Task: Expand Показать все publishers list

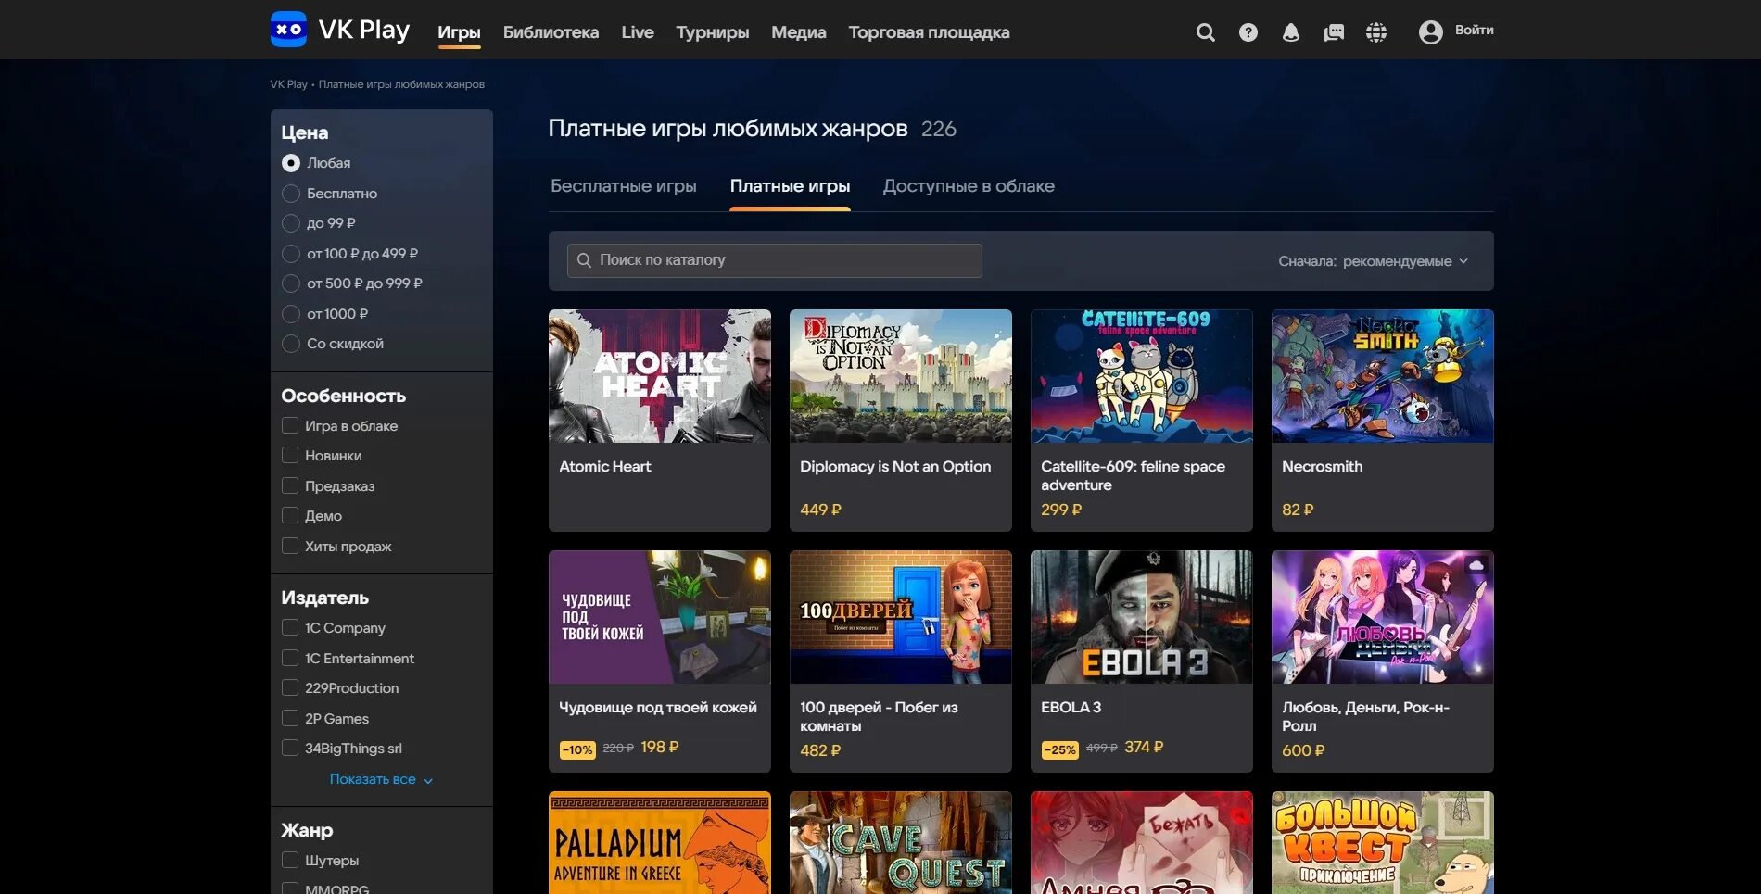Action: point(381,779)
